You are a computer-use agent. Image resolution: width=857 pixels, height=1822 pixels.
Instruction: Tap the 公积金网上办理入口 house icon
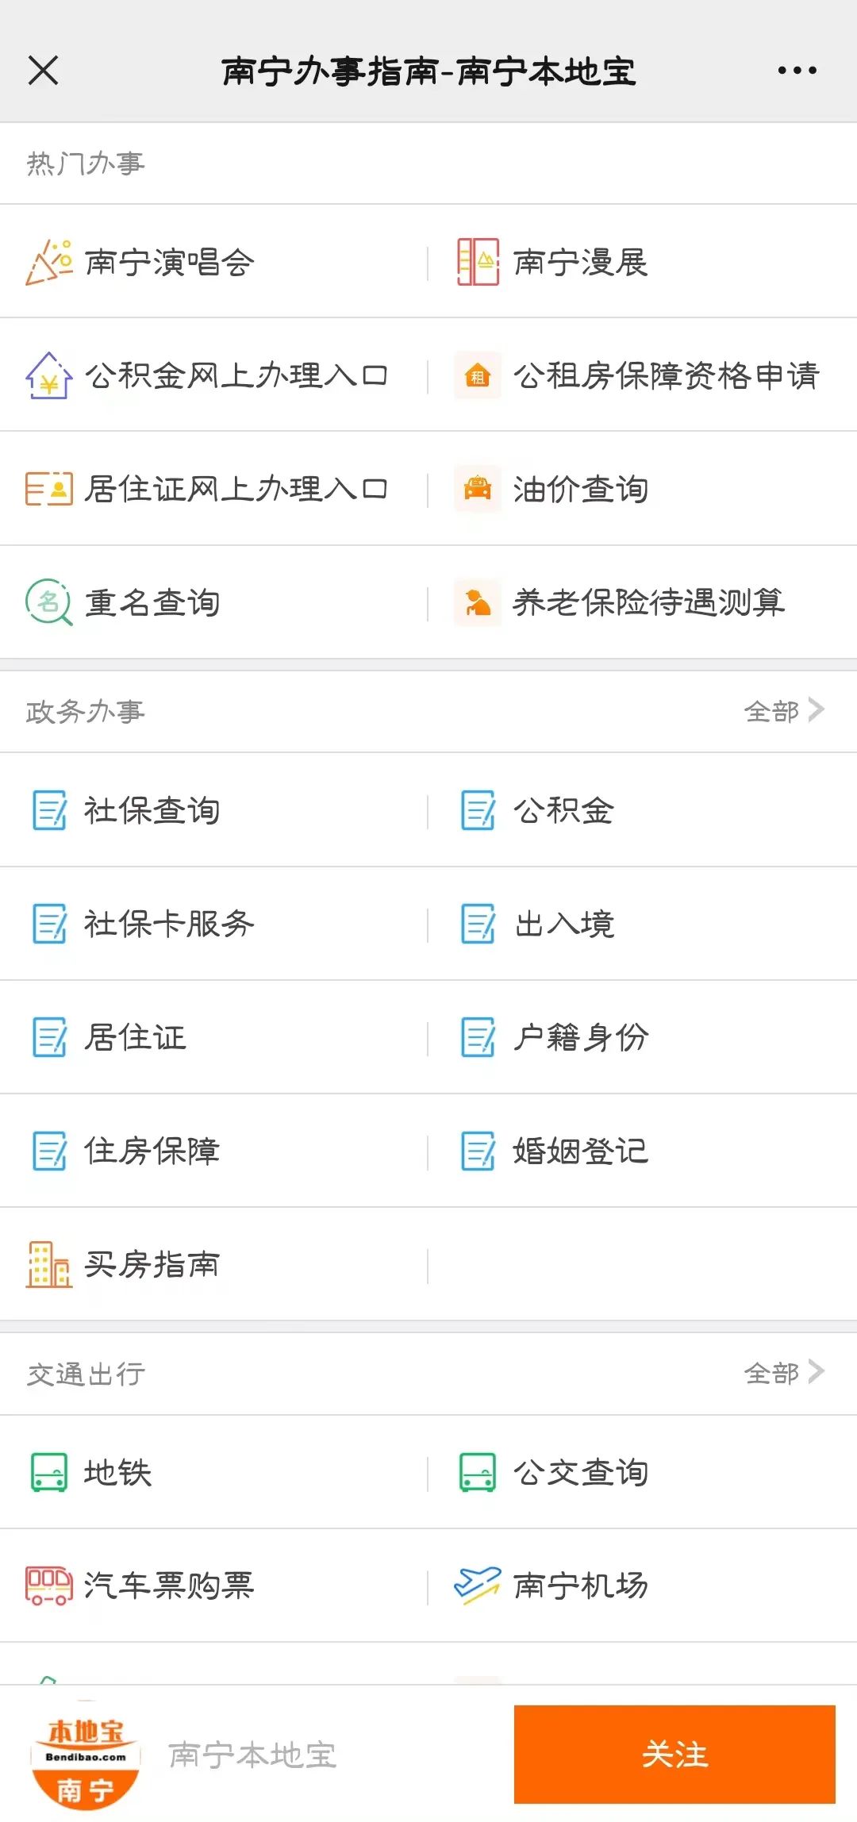(49, 375)
